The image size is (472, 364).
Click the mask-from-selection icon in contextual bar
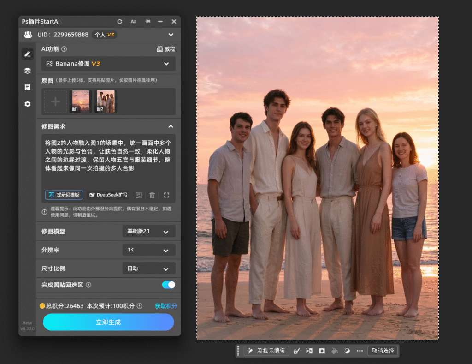[322, 351]
